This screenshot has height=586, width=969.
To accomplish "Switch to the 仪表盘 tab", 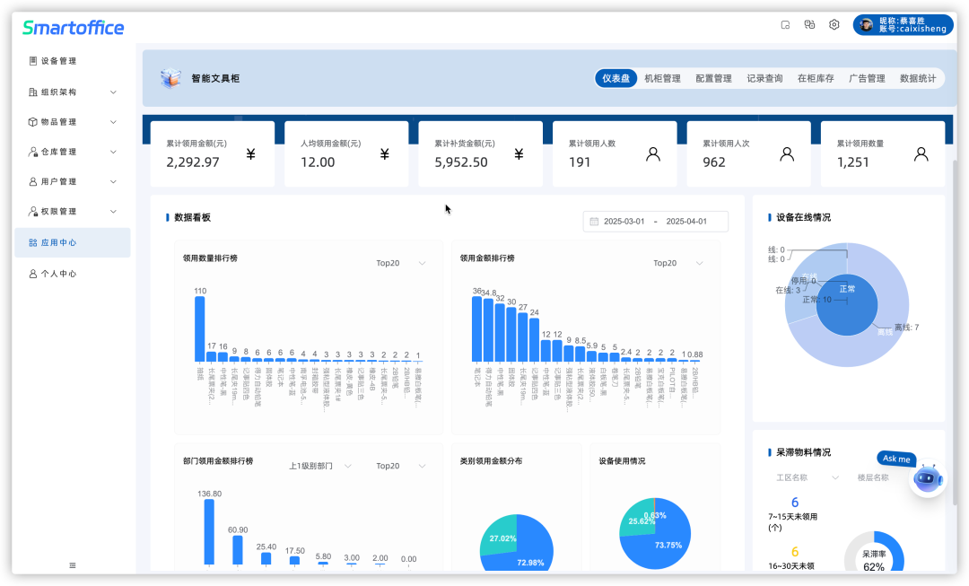I will point(616,78).
